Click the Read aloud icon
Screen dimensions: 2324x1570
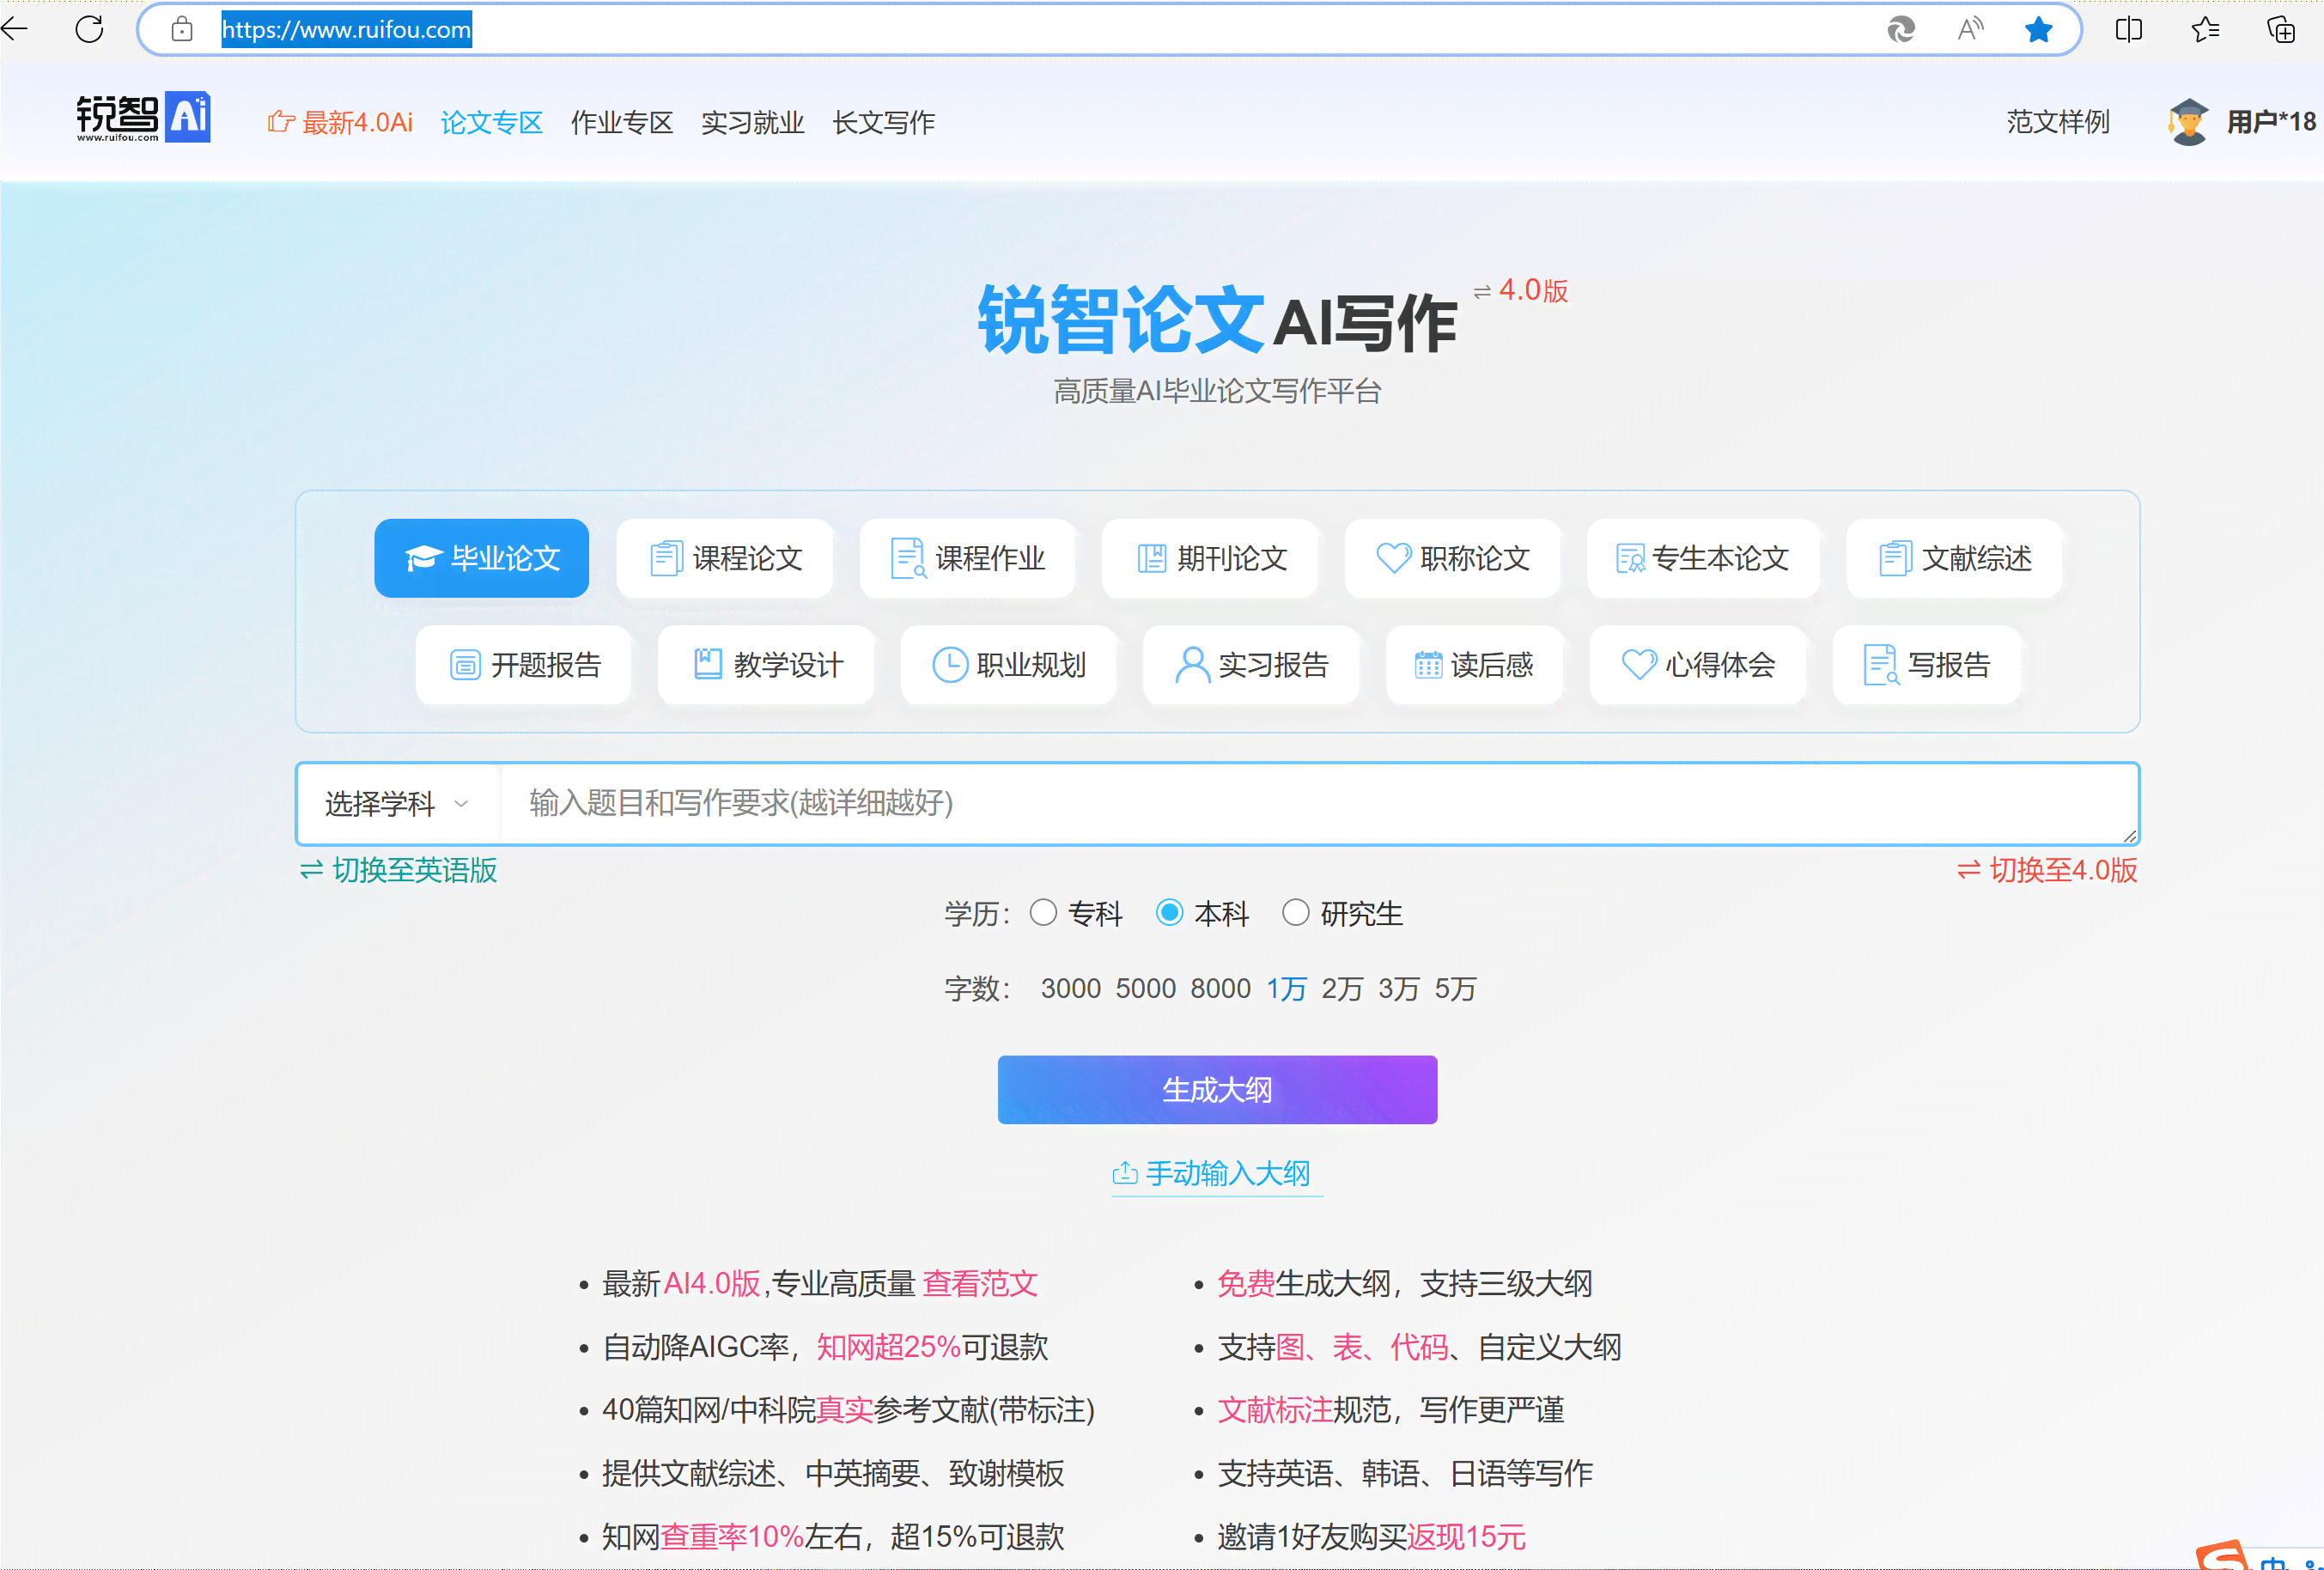[x=1970, y=29]
